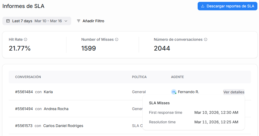Click the calendar icon in the date range picker
Screen dimensions: 259x136
click(8, 21)
